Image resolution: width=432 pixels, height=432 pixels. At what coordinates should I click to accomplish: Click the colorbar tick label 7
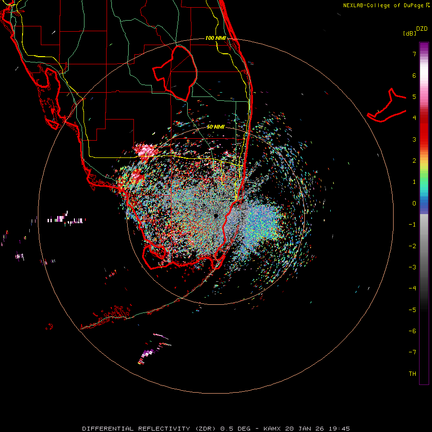pos(414,54)
